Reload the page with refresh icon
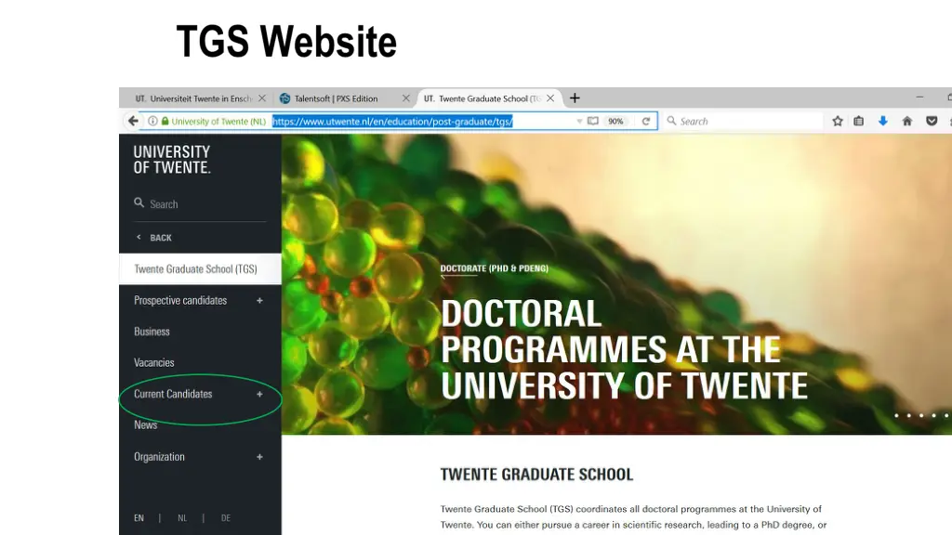952x535 pixels. (x=646, y=122)
